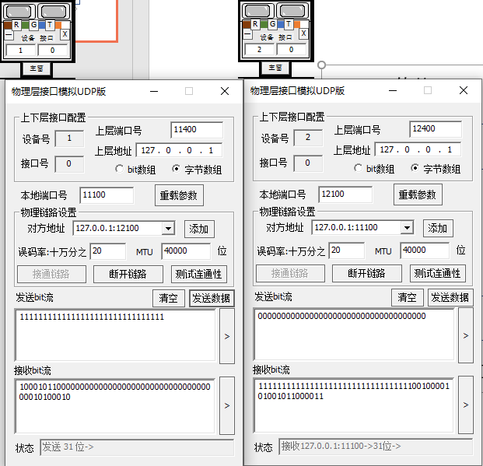Click the MTU field in left window
This screenshot has width=483, height=466.
pyautogui.click(x=186, y=251)
